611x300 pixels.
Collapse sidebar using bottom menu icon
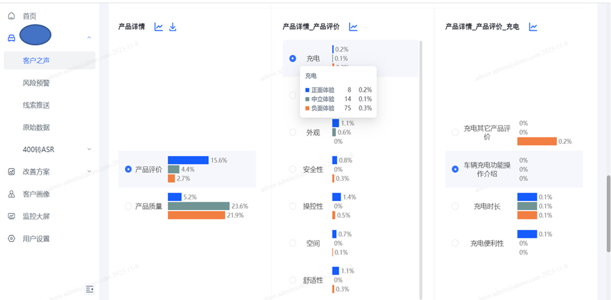point(90,289)
